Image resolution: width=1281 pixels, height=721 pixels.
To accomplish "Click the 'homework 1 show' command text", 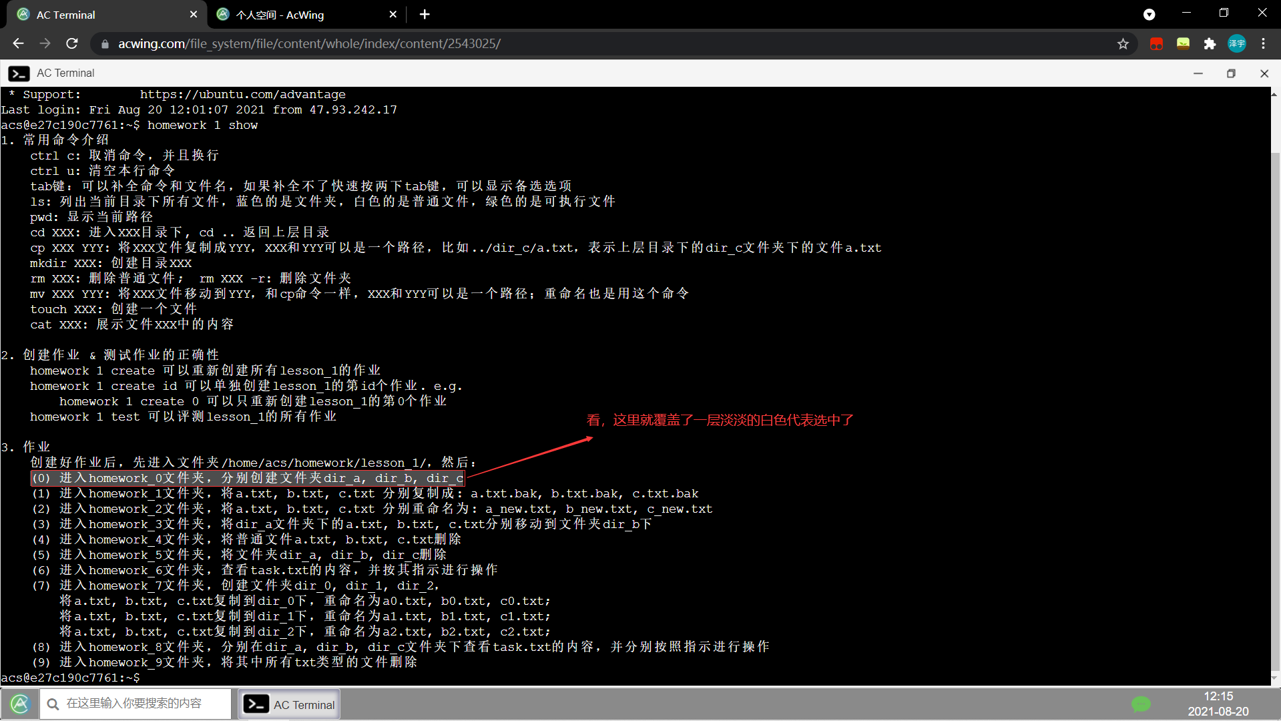I will pos(202,125).
